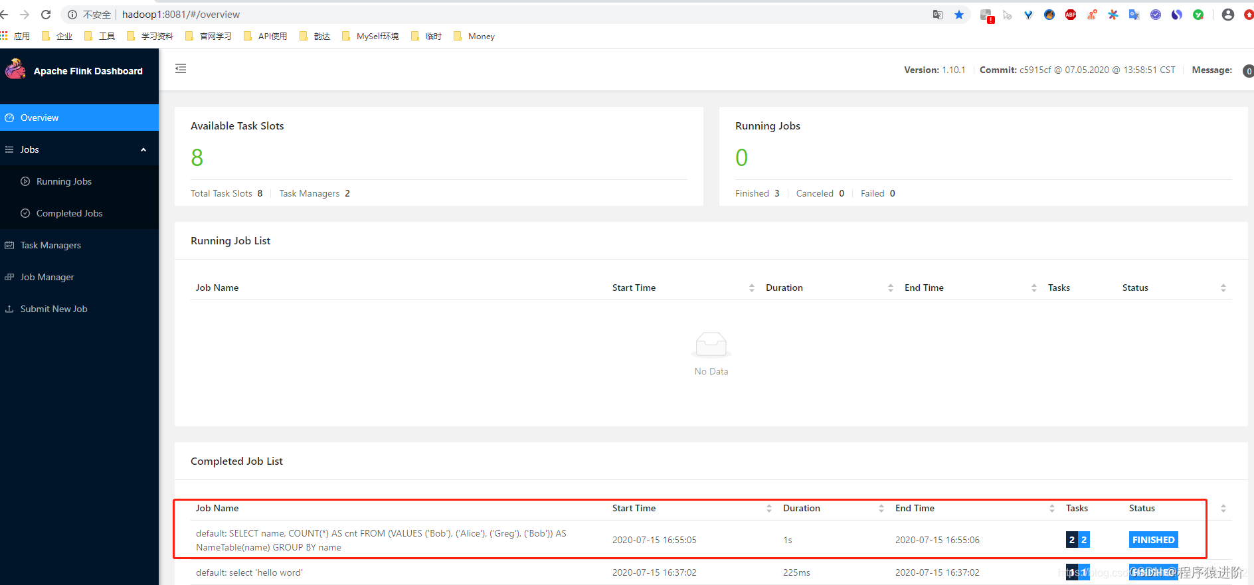Click the end time 2020-07-15 16:55:06
Image resolution: width=1254 pixels, height=585 pixels.
click(x=937, y=540)
